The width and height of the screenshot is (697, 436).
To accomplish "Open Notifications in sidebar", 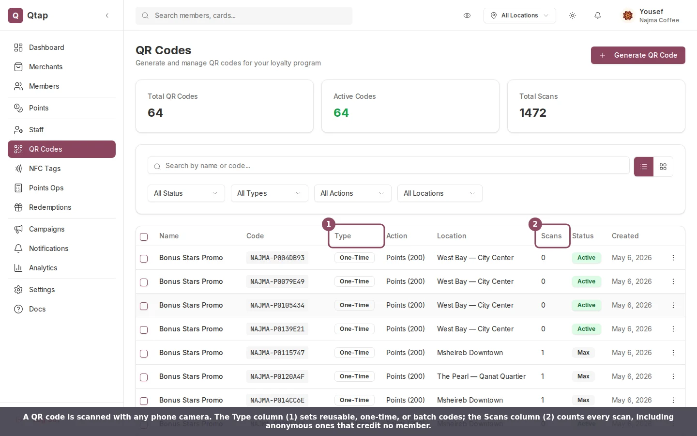I will (61, 249).
